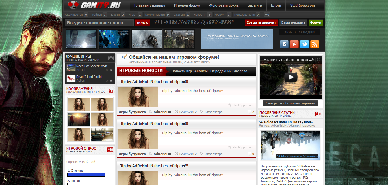Go to Главная страница
This screenshot has height=185, width=388.
pyautogui.click(x=150, y=5)
